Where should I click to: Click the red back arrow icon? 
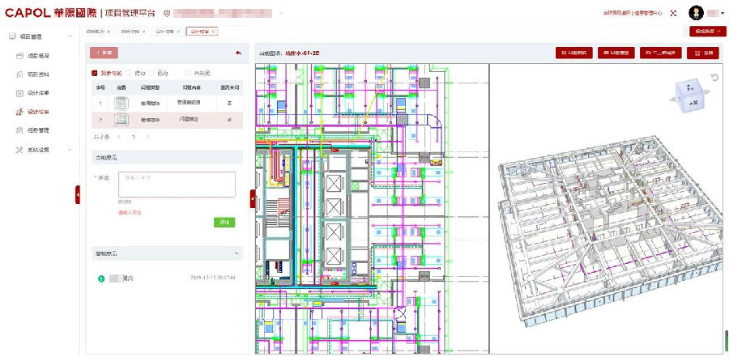point(237,53)
